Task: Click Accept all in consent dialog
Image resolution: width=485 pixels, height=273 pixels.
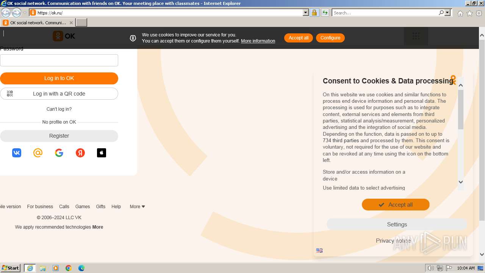Action: (x=396, y=205)
